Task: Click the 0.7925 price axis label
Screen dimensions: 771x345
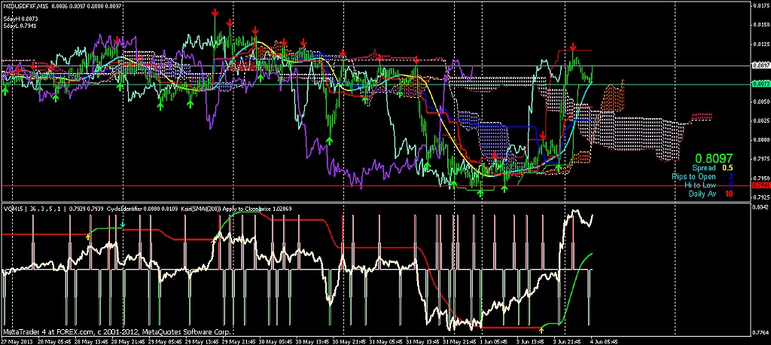Action: pyautogui.click(x=760, y=197)
